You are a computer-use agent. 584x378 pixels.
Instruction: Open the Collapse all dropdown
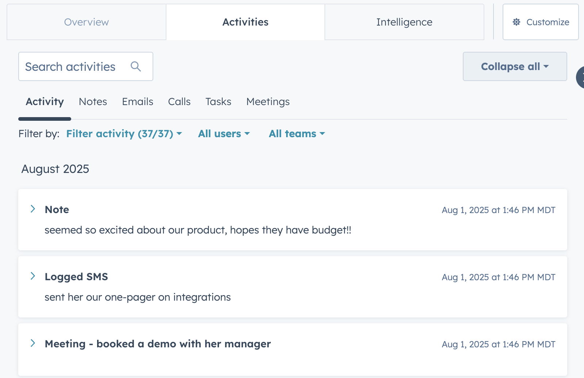[x=515, y=66]
